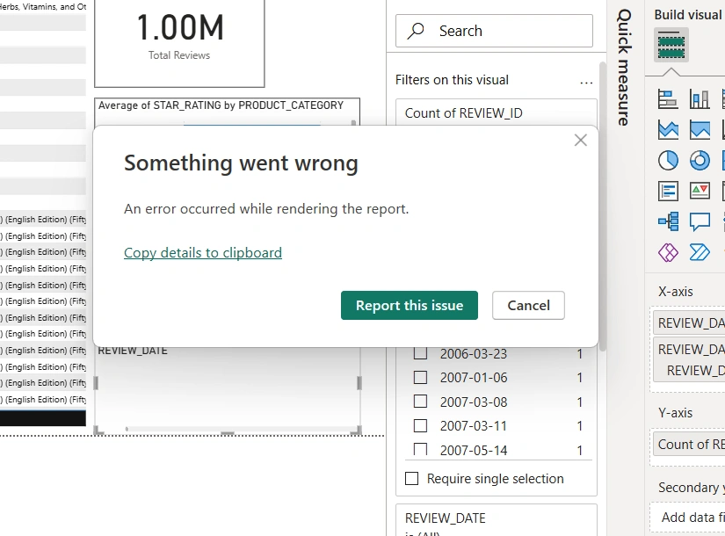Choose the stacked area chart visual icon
This screenshot has height=536, width=725.
point(700,130)
